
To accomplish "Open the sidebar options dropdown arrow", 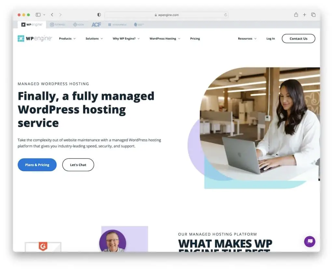I will tap(44, 15).
